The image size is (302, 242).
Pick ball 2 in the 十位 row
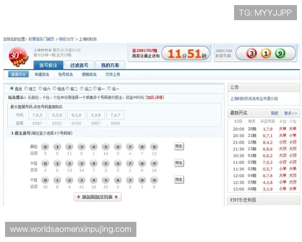(x=69, y=163)
